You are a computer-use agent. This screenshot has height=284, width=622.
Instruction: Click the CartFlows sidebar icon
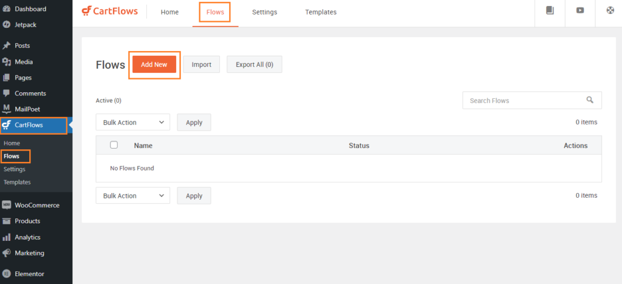click(x=6, y=125)
